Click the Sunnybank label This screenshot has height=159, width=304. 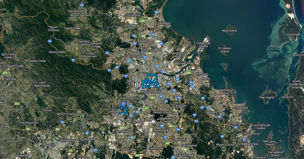click(x=161, y=130)
